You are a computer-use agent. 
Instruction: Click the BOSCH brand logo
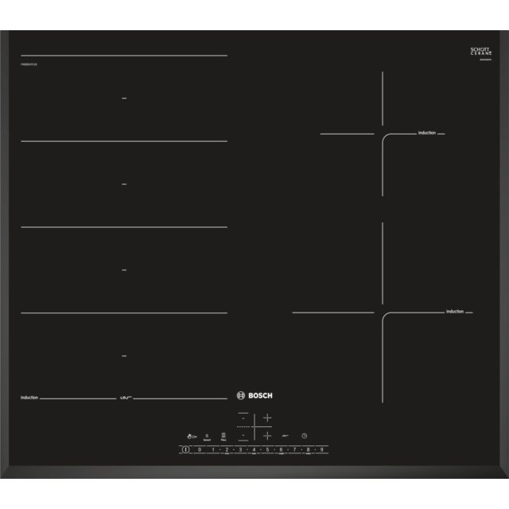tap(254, 395)
